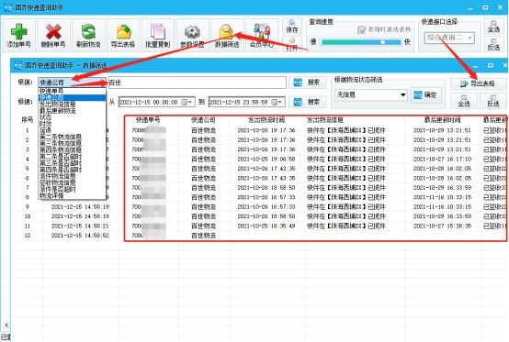Viewport: 509px width, 342px height.
Task: Open the 综合查询二 快递接口 dropdown
Action: click(x=449, y=38)
